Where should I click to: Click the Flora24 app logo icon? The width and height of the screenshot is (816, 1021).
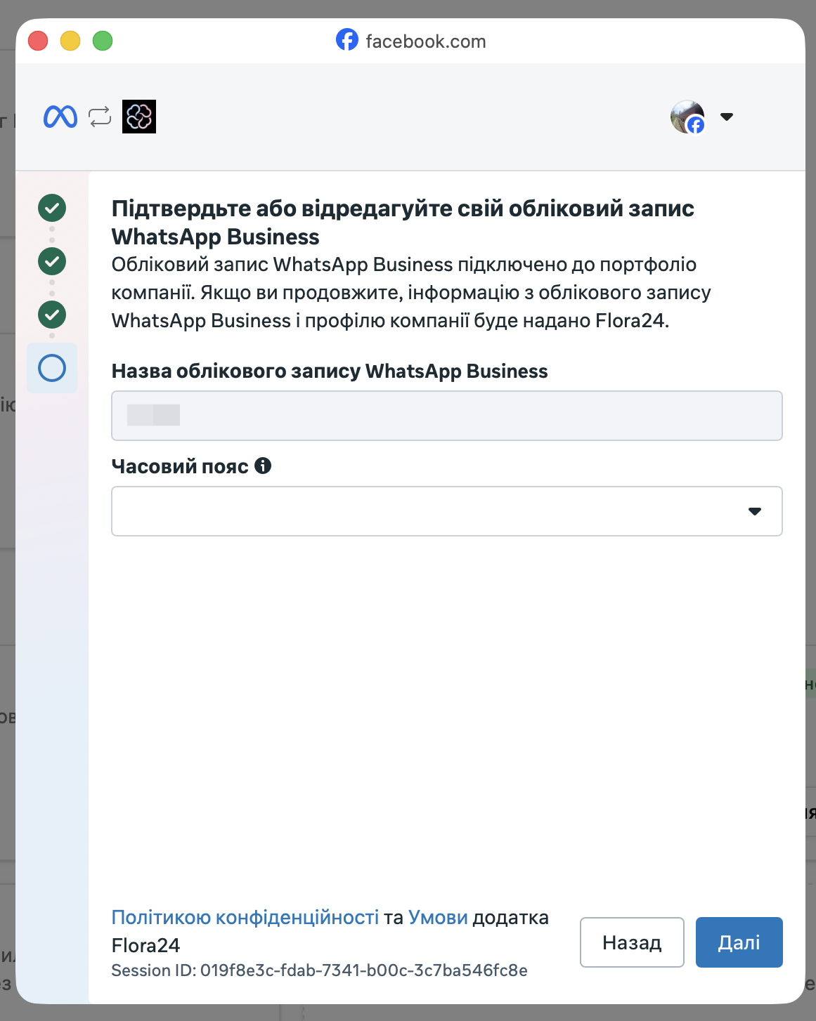pos(139,117)
